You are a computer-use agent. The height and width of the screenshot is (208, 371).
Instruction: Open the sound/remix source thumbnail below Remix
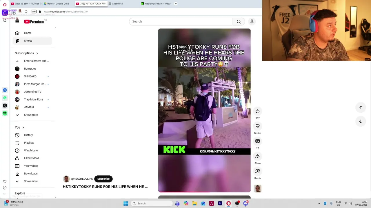(x=257, y=189)
